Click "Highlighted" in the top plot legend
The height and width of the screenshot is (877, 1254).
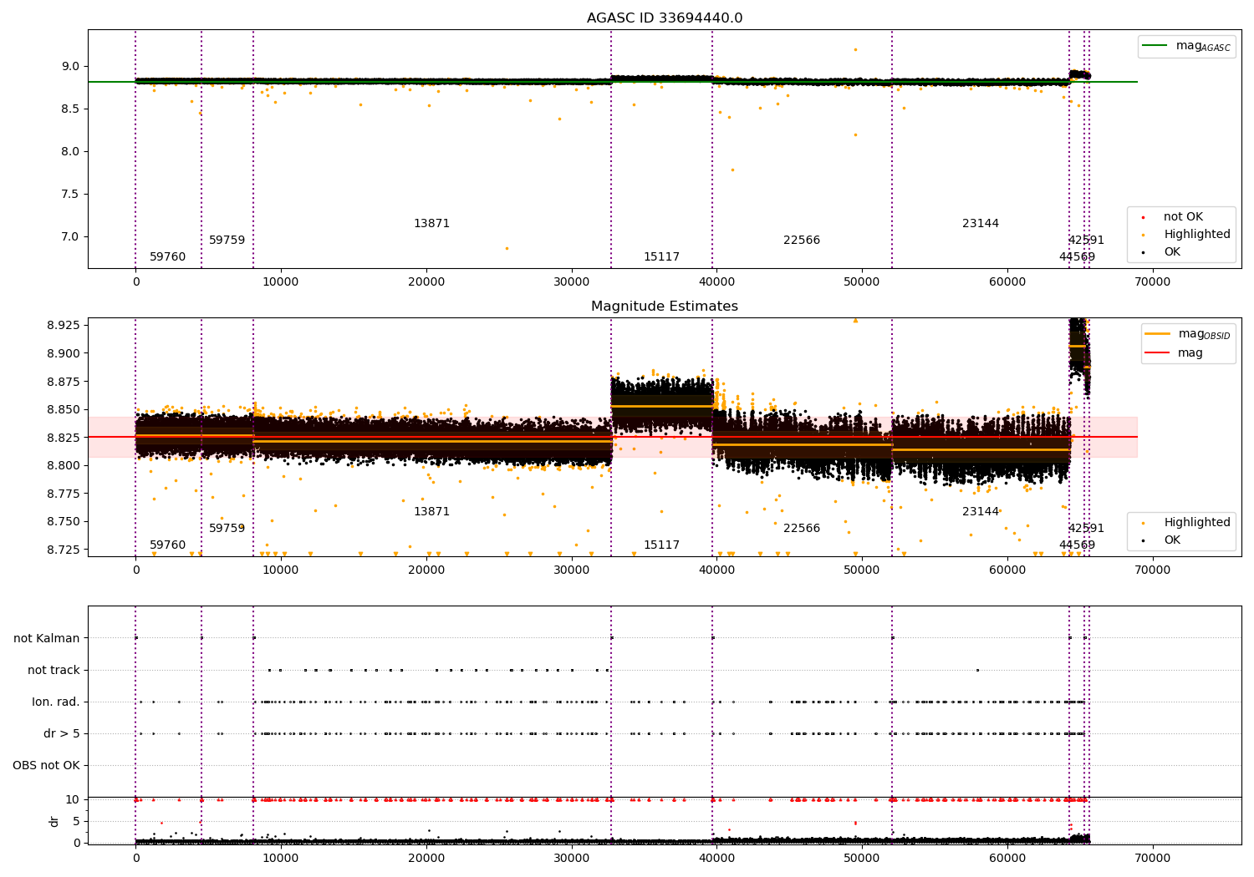[x=1197, y=235]
